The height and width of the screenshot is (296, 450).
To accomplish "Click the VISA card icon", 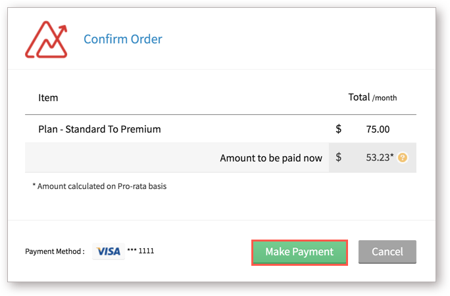I will (109, 251).
